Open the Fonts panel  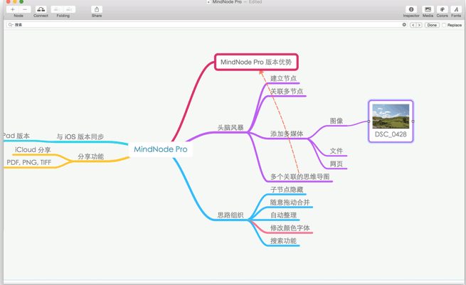click(x=456, y=9)
